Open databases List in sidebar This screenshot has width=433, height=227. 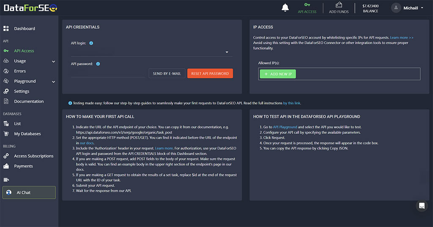(17, 123)
